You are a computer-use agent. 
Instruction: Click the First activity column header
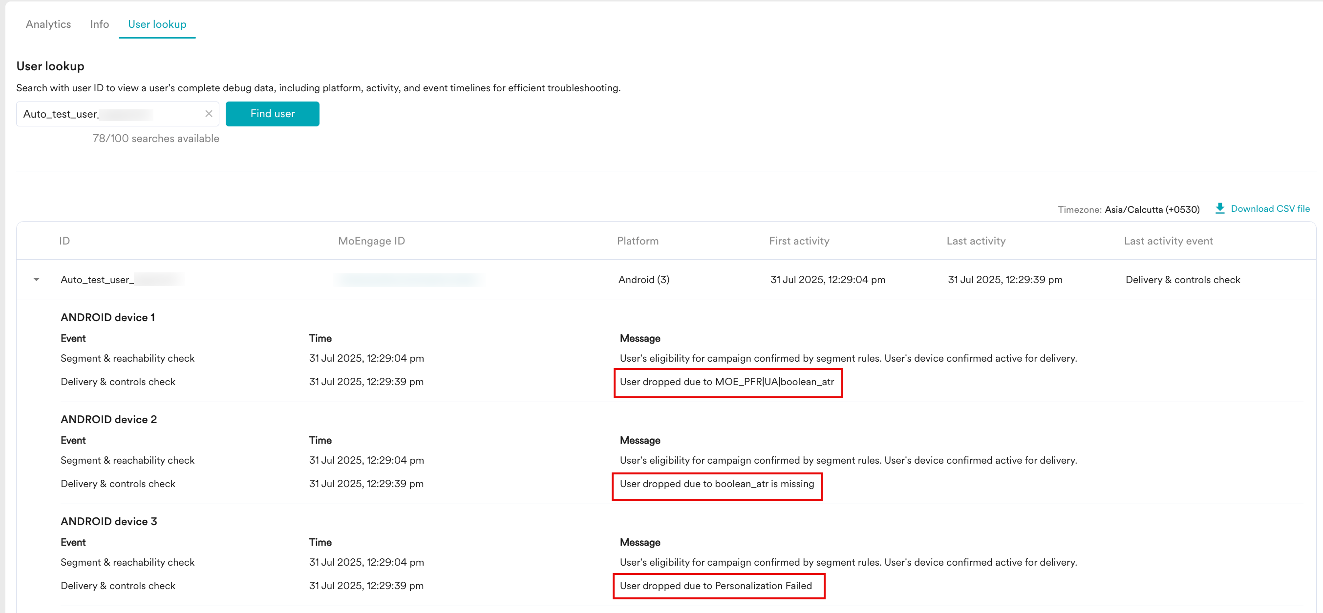799,241
